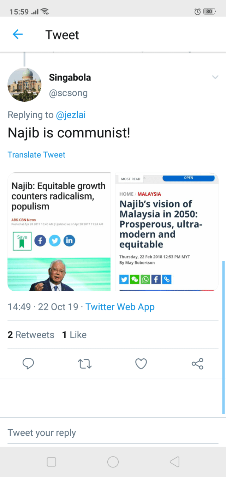
Task: Tap the back arrow in header
Action: pyautogui.click(x=17, y=34)
